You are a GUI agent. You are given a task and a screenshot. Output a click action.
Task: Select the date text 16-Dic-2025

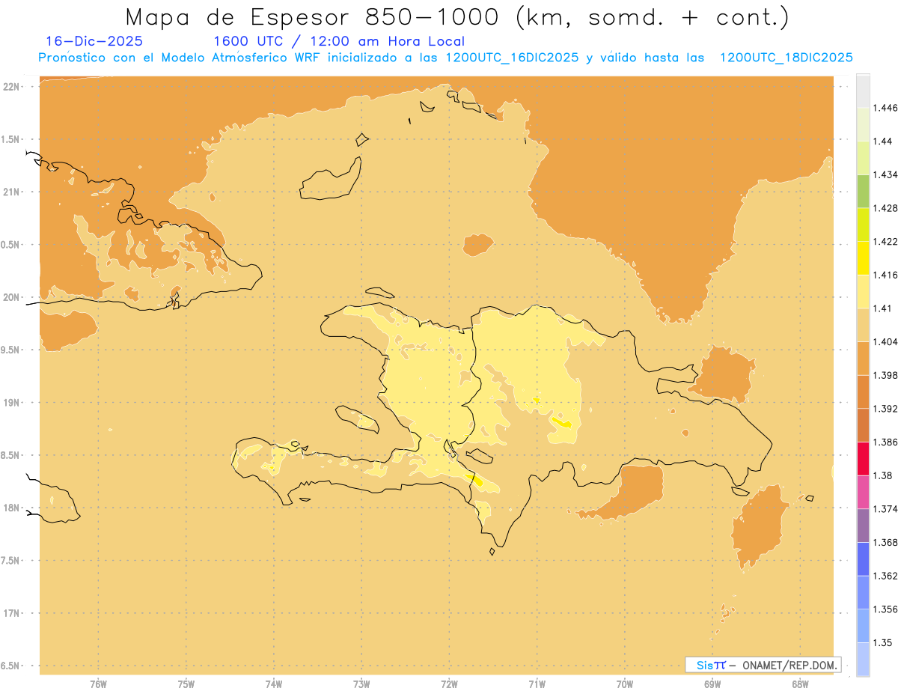click(x=94, y=41)
